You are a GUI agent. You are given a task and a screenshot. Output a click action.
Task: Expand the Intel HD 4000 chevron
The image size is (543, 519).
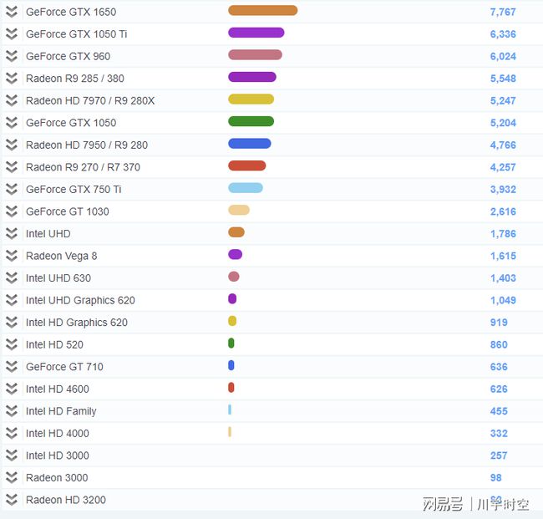(x=12, y=433)
